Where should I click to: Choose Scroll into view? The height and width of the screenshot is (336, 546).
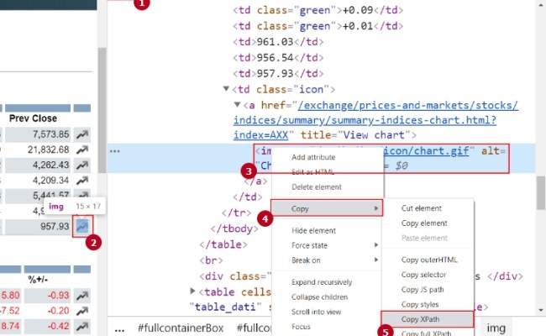pos(316,312)
